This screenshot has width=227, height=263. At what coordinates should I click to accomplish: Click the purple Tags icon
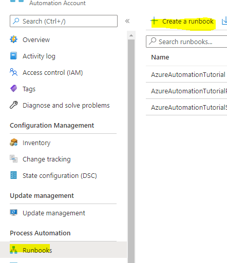13,89
